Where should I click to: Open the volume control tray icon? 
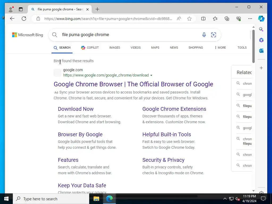(x=237, y=199)
